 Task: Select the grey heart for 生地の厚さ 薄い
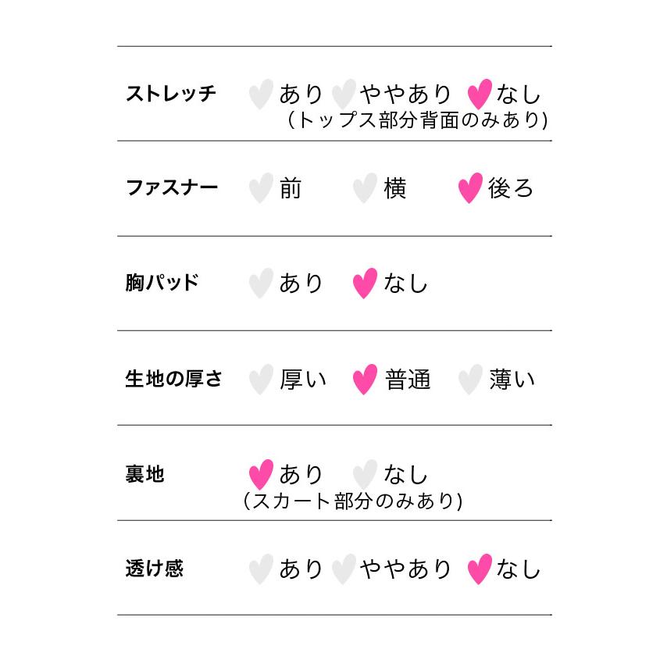(469, 380)
